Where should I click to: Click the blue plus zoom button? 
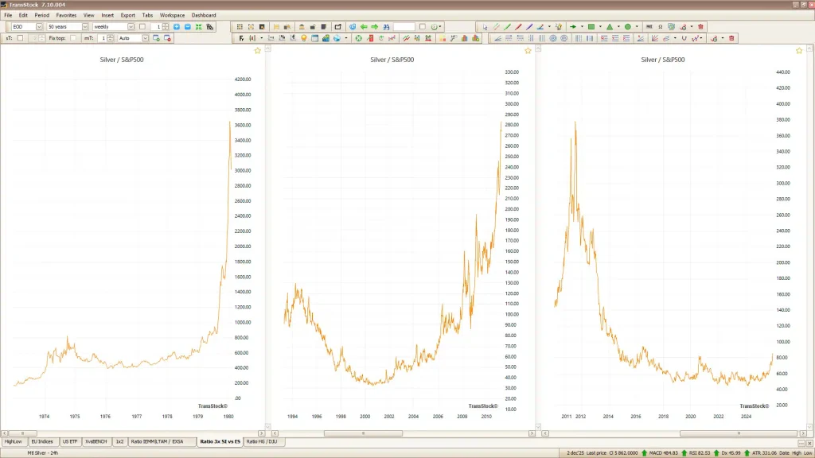[177, 26]
